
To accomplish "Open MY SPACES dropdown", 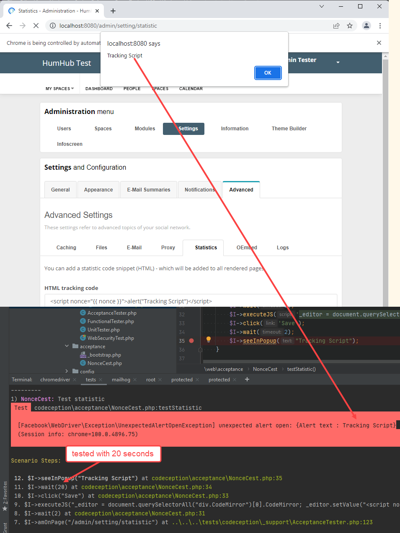I will coord(60,88).
